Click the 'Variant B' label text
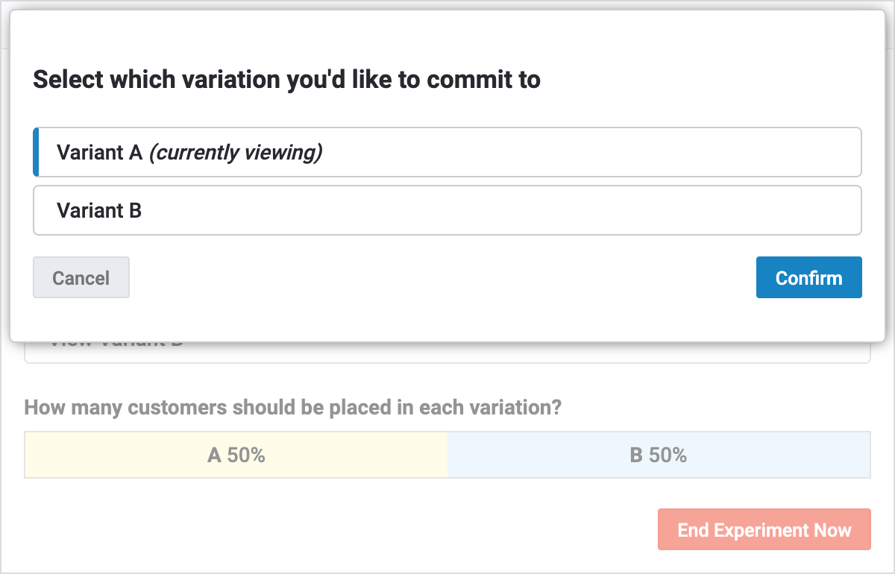The height and width of the screenshot is (574, 895). tap(99, 210)
